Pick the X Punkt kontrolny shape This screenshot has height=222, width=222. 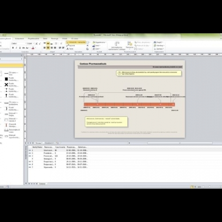point(11,85)
